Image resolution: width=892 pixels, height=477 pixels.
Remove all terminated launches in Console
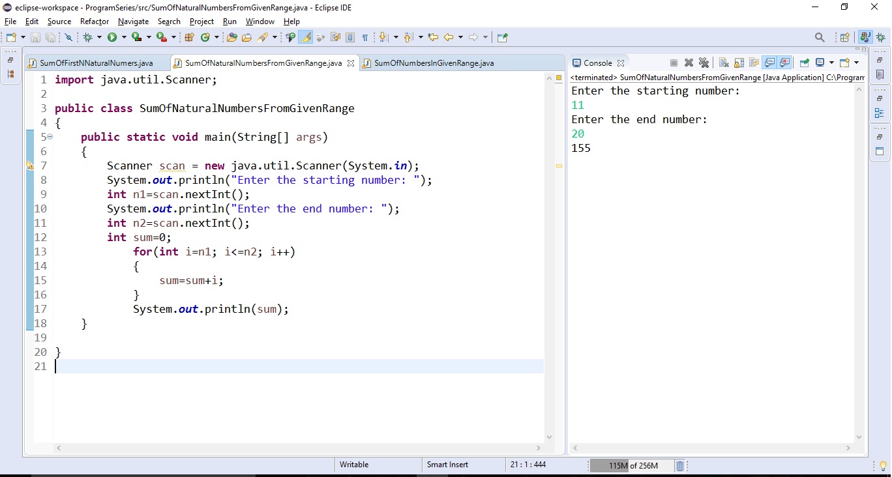pyautogui.click(x=704, y=63)
